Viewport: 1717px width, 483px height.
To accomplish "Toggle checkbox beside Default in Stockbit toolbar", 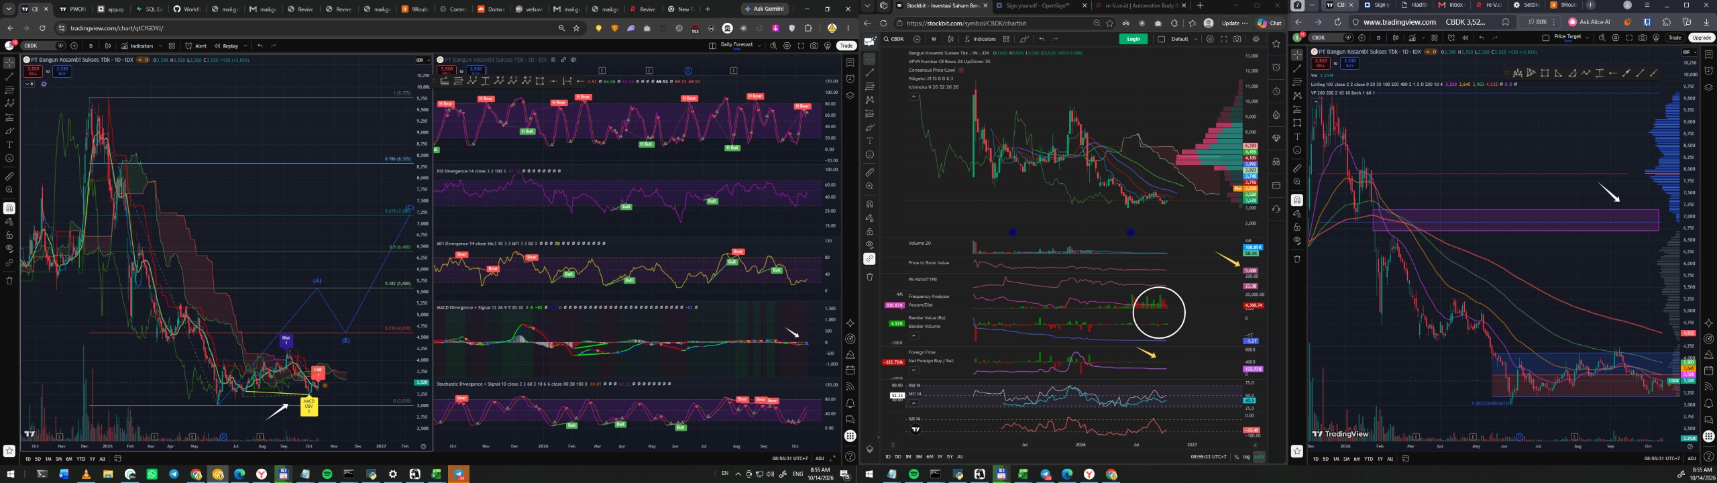I will pyautogui.click(x=1162, y=39).
